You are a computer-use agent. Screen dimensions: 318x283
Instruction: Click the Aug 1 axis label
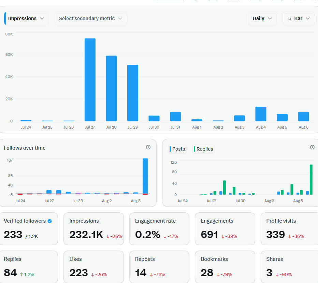pyautogui.click(x=197, y=127)
